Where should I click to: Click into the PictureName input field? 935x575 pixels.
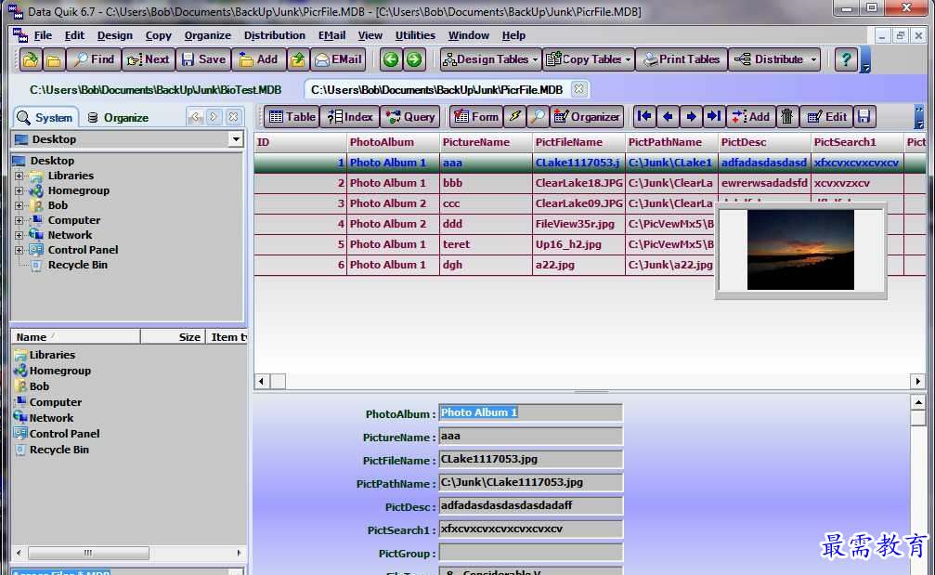(530, 436)
